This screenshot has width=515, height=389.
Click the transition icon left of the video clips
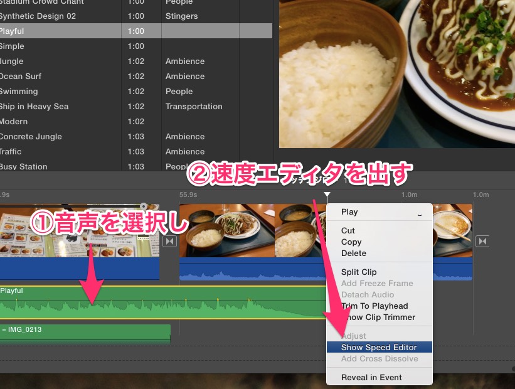click(169, 240)
